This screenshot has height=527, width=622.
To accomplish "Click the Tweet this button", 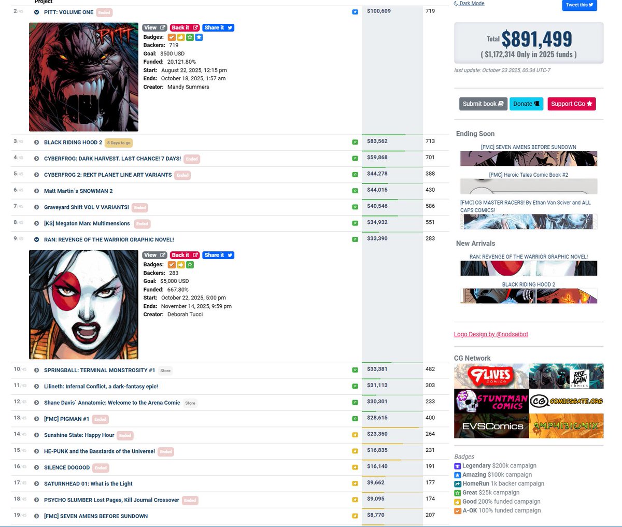I will pyautogui.click(x=579, y=5).
